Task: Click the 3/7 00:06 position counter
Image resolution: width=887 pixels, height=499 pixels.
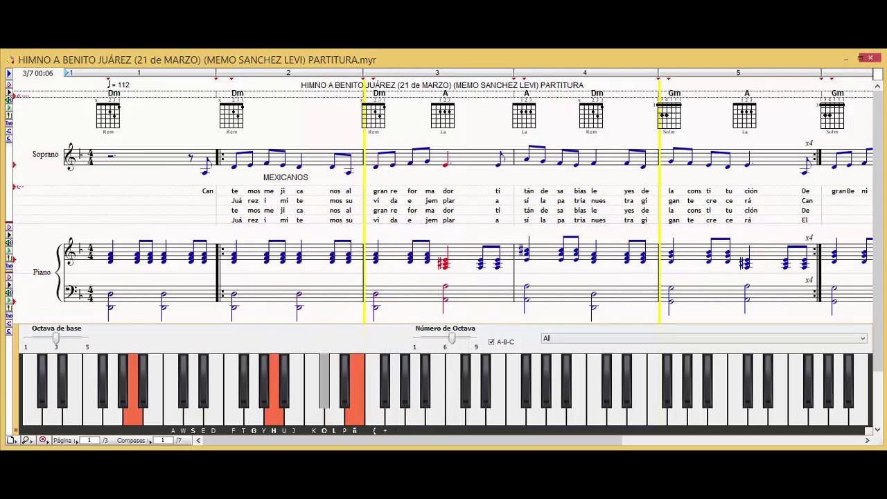Action: click(x=37, y=73)
